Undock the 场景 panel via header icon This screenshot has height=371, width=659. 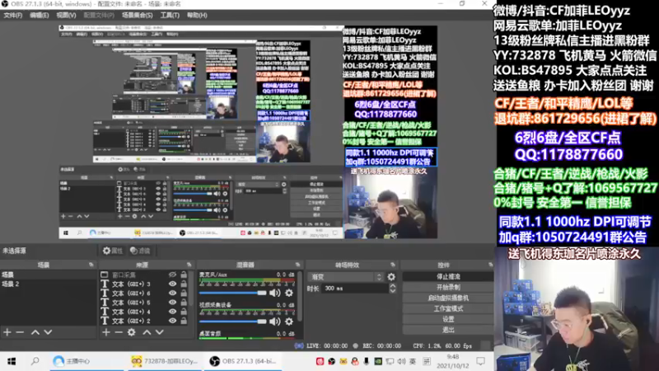tap(91, 265)
